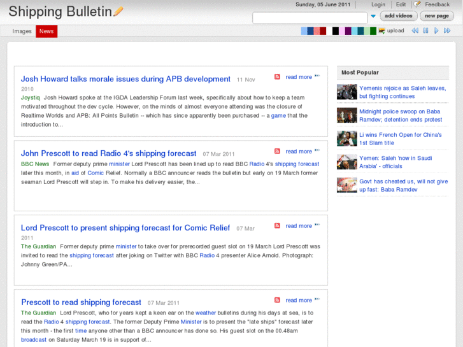Select the News tab
Viewport: 463px width, 347px height.
46,31
